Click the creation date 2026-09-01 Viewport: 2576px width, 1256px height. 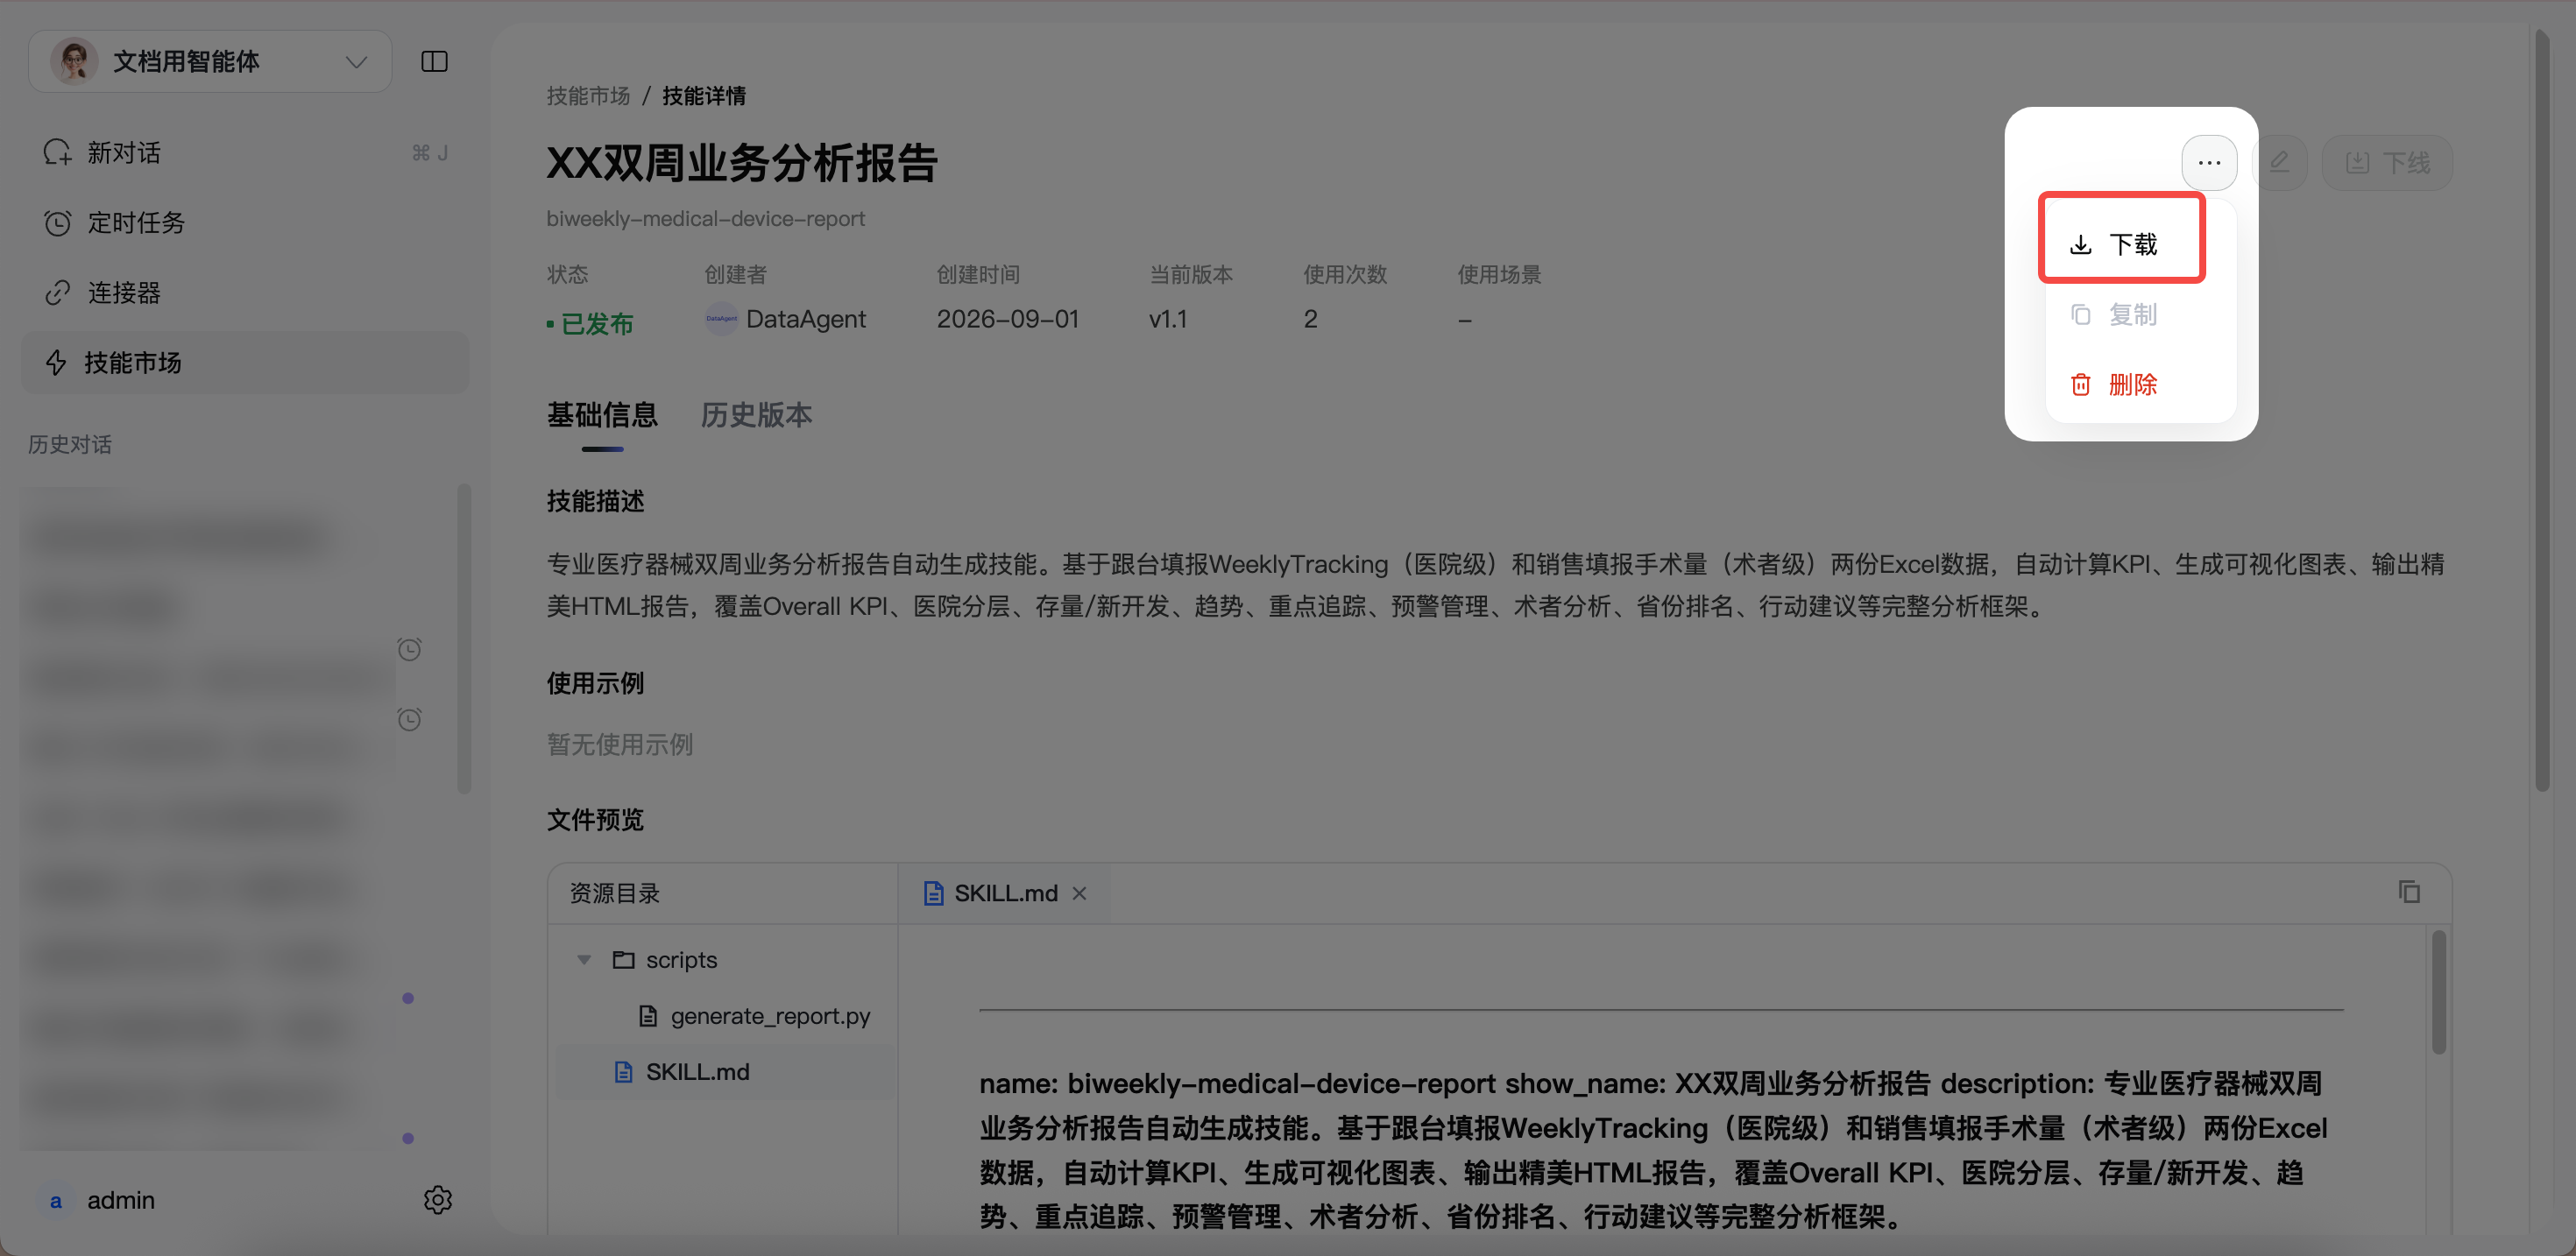click(1007, 319)
